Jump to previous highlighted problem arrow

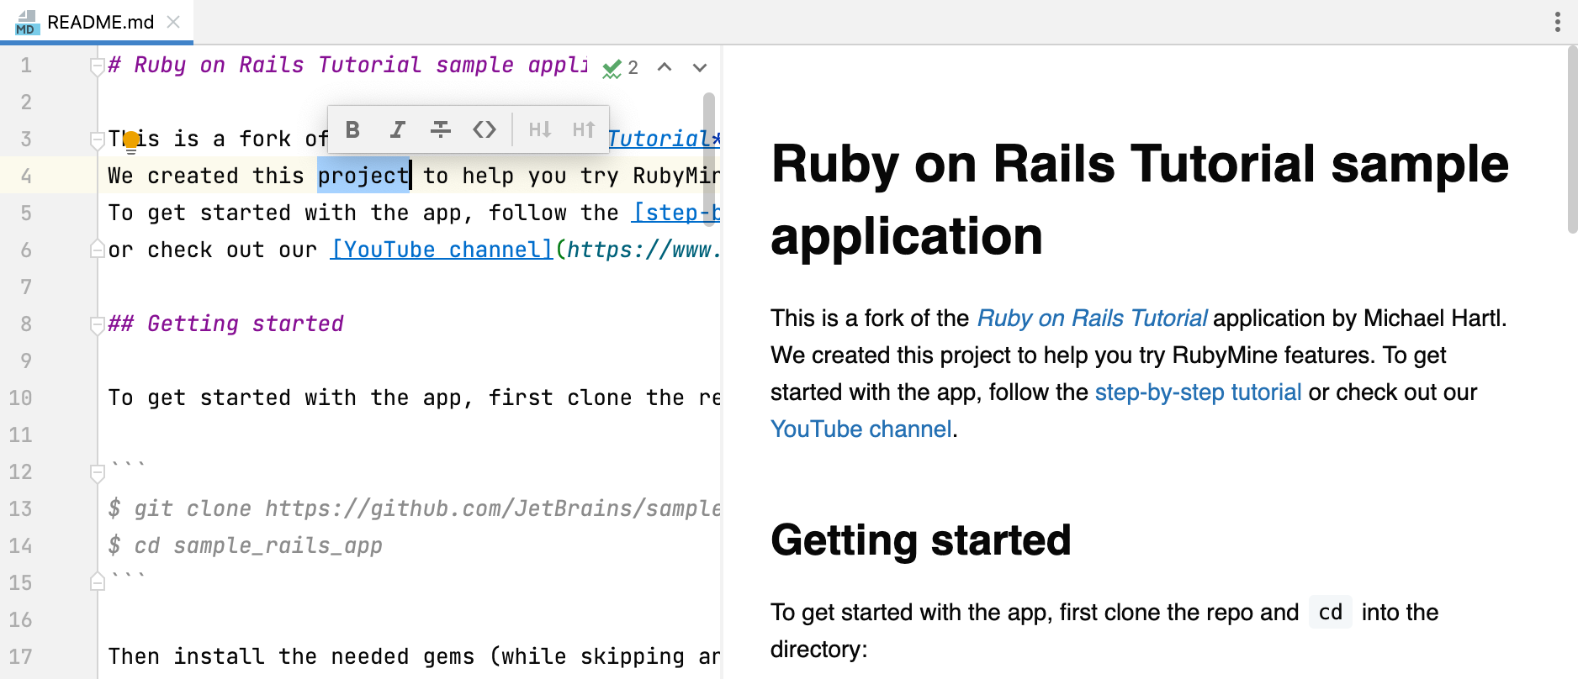click(665, 67)
